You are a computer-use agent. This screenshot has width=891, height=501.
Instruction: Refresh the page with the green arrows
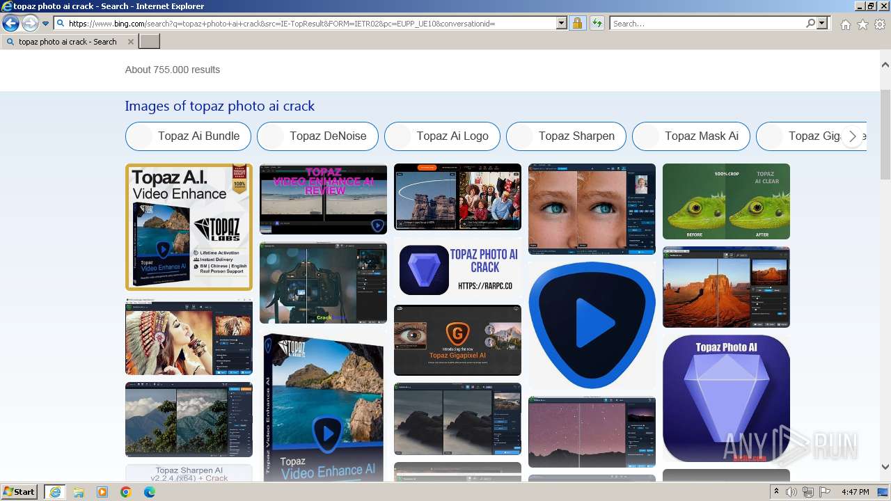pyautogui.click(x=597, y=24)
